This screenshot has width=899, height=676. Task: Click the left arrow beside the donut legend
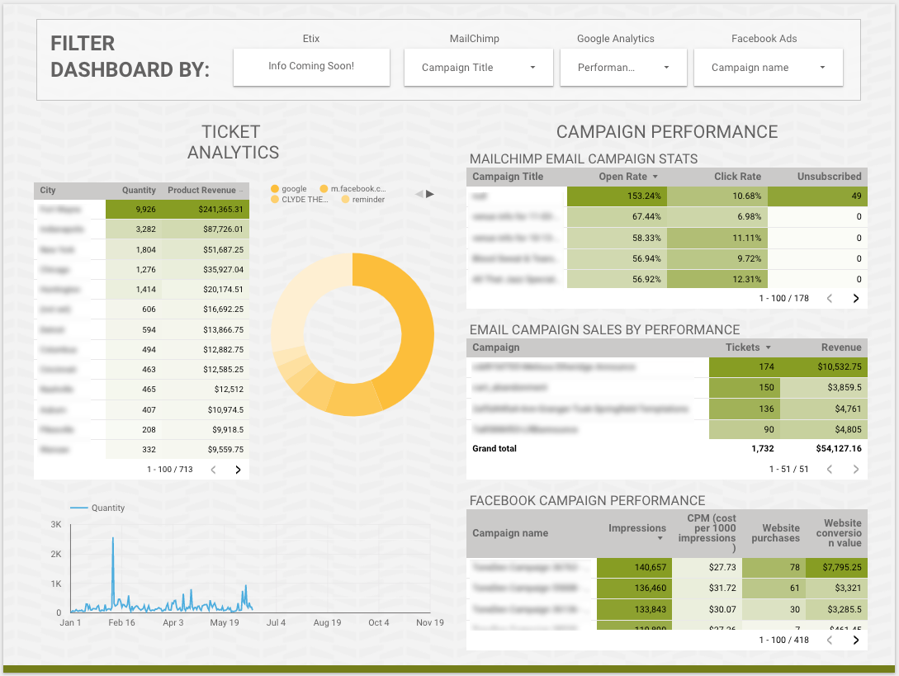[x=419, y=193]
